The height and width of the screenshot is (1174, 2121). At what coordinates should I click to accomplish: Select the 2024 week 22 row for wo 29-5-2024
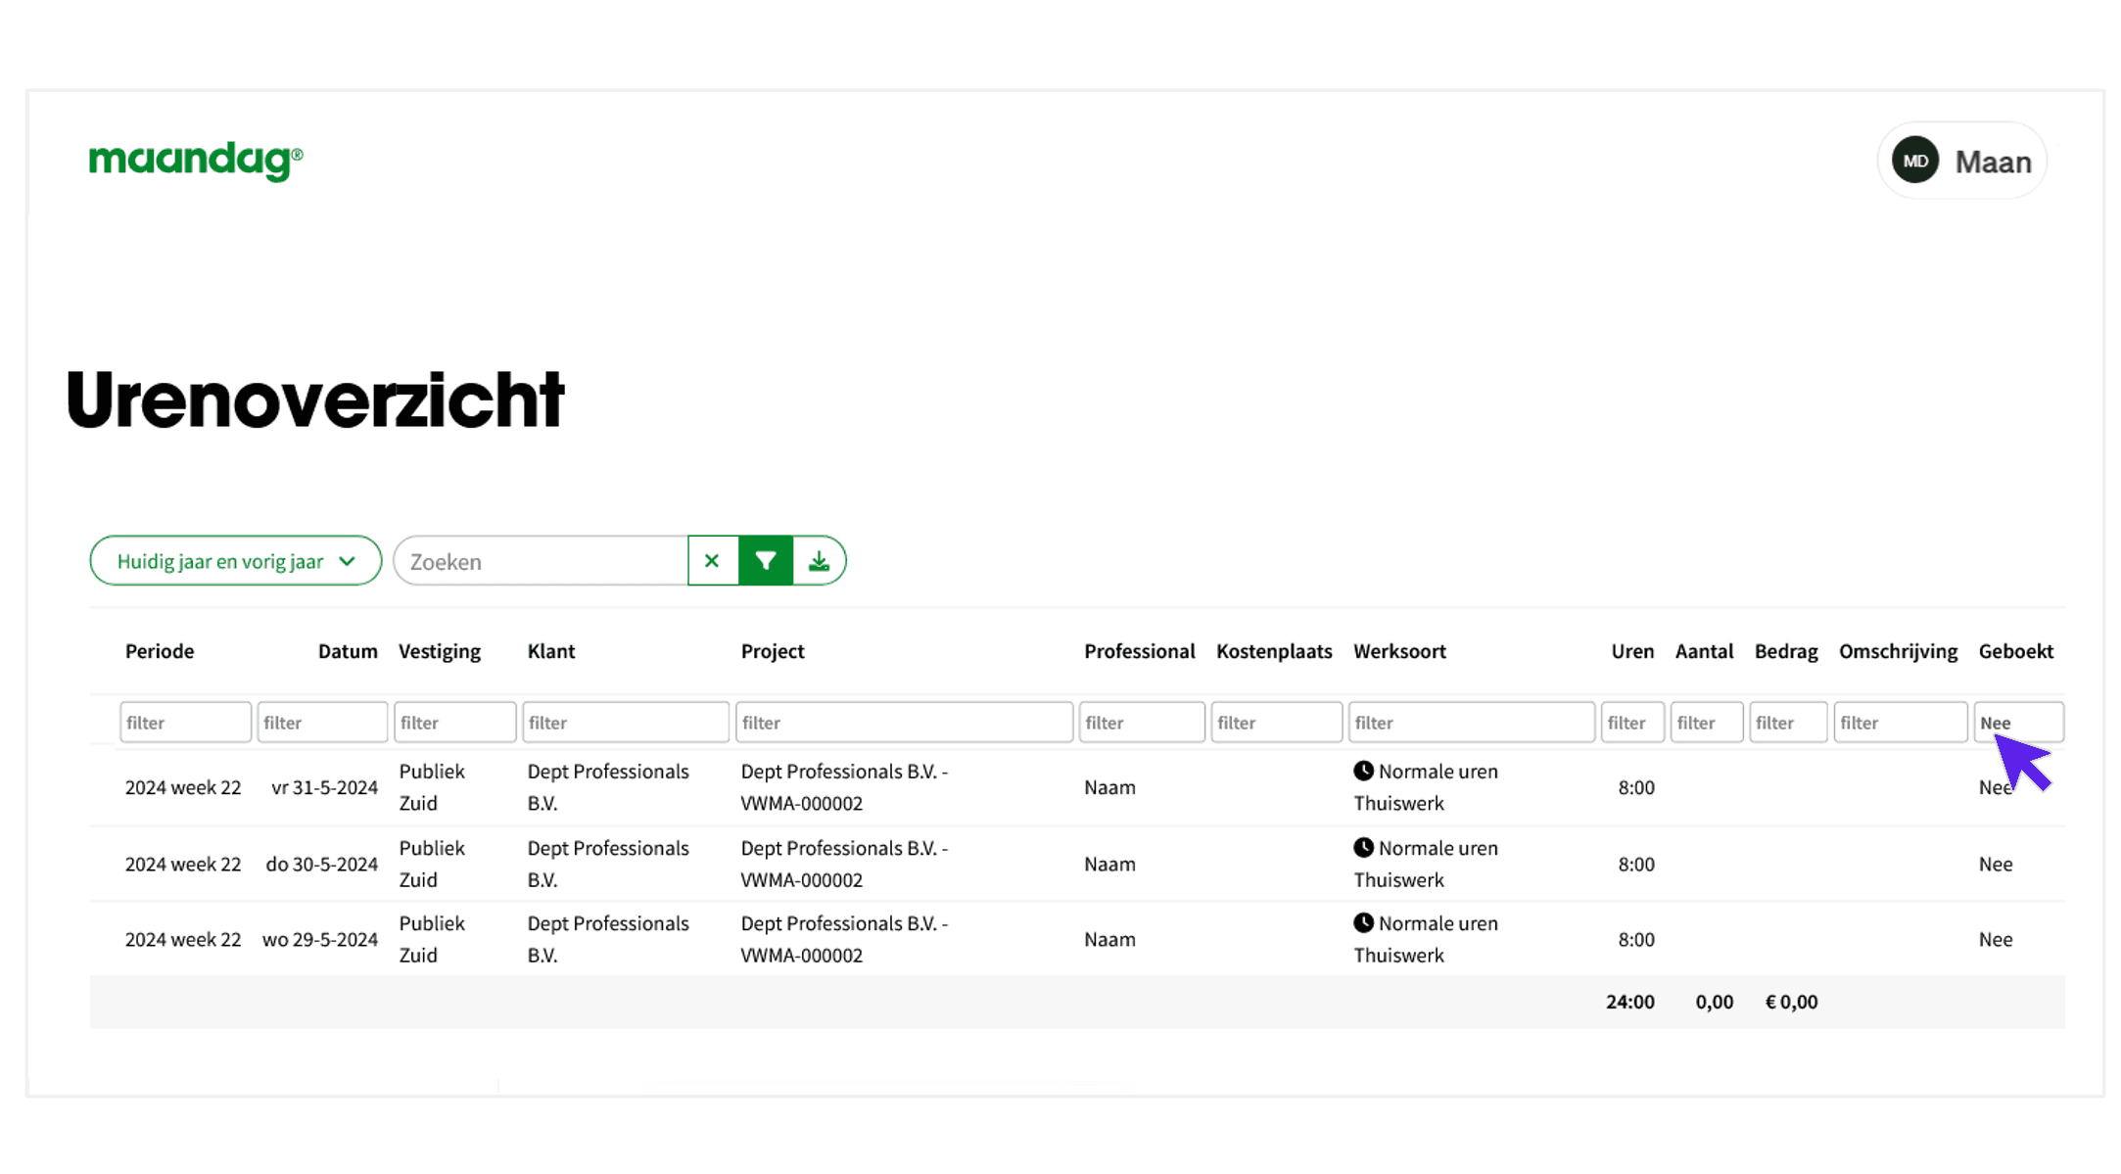tap(183, 938)
